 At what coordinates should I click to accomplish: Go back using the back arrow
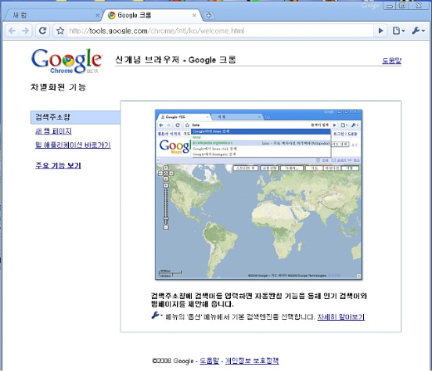pos(12,31)
